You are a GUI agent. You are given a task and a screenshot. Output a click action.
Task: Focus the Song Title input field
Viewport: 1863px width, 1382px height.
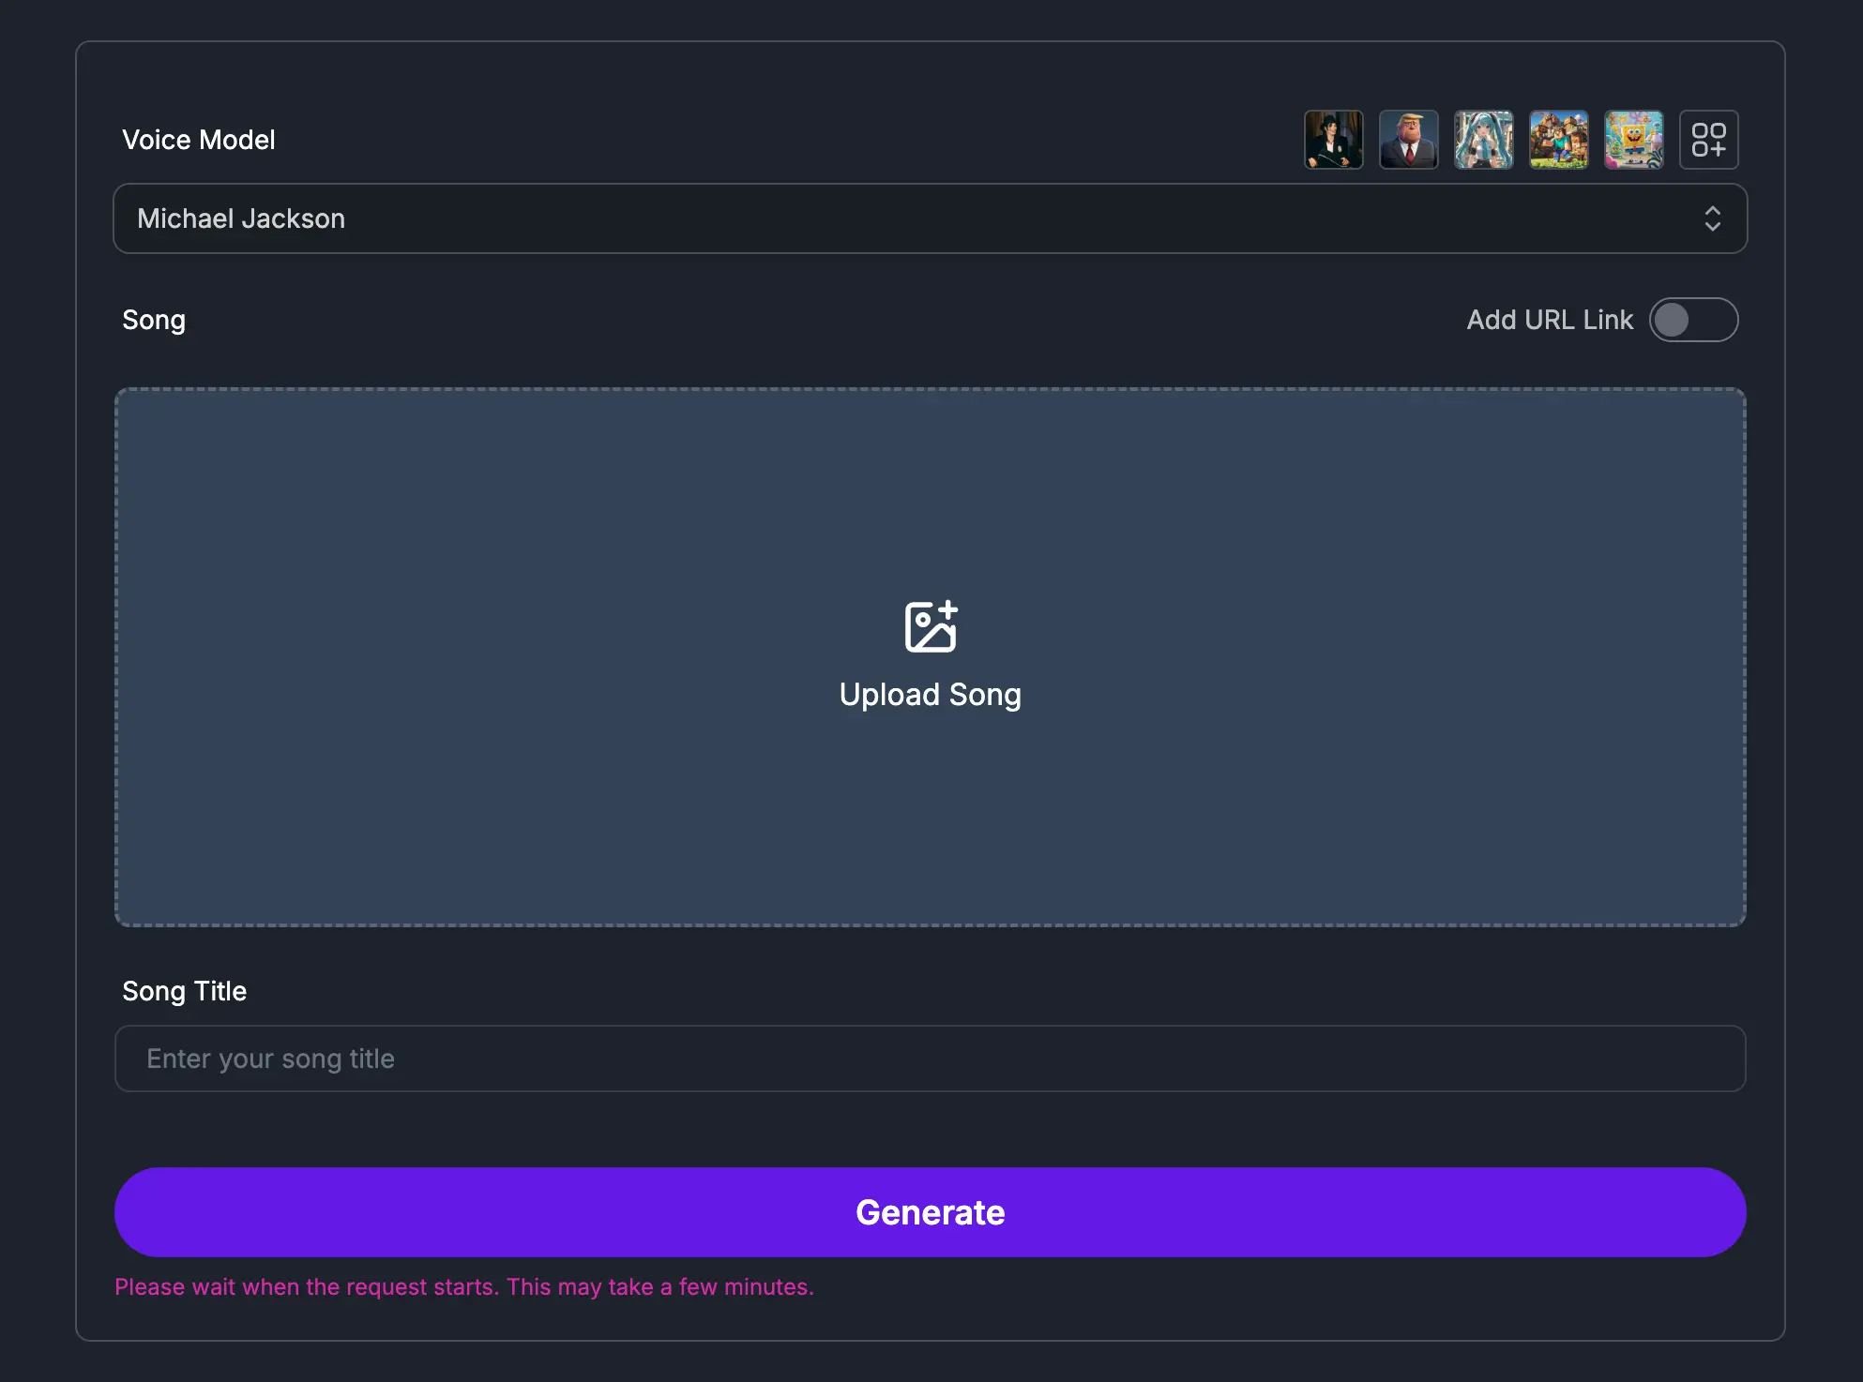click(930, 1059)
